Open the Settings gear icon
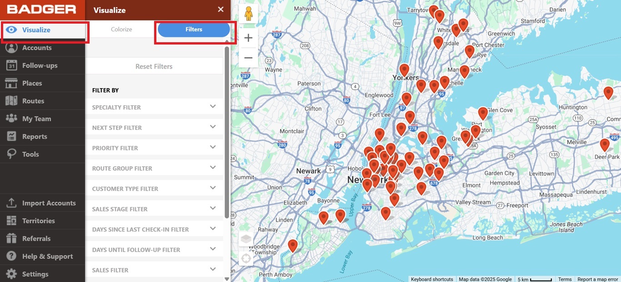621x282 pixels. point(11,274)
